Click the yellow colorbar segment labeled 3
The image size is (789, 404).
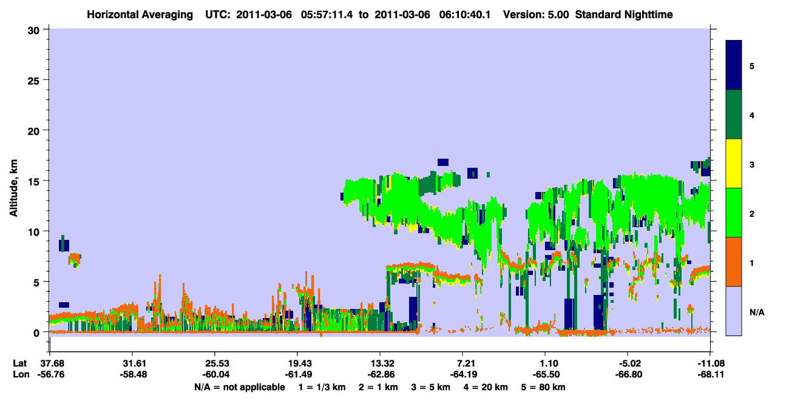(x=734, y=164)
